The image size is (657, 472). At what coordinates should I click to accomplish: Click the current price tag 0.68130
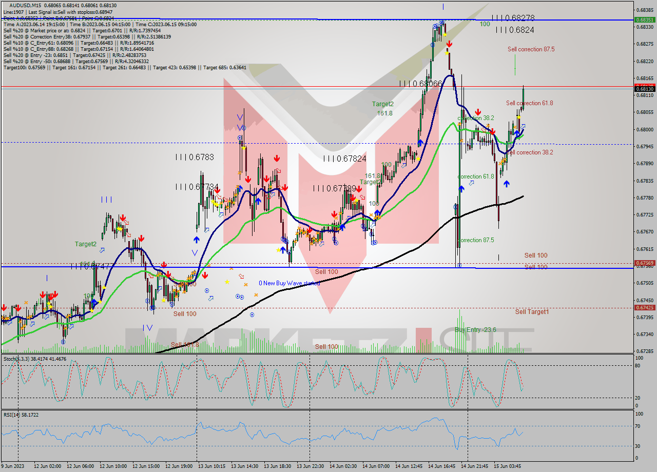(645, 89)
